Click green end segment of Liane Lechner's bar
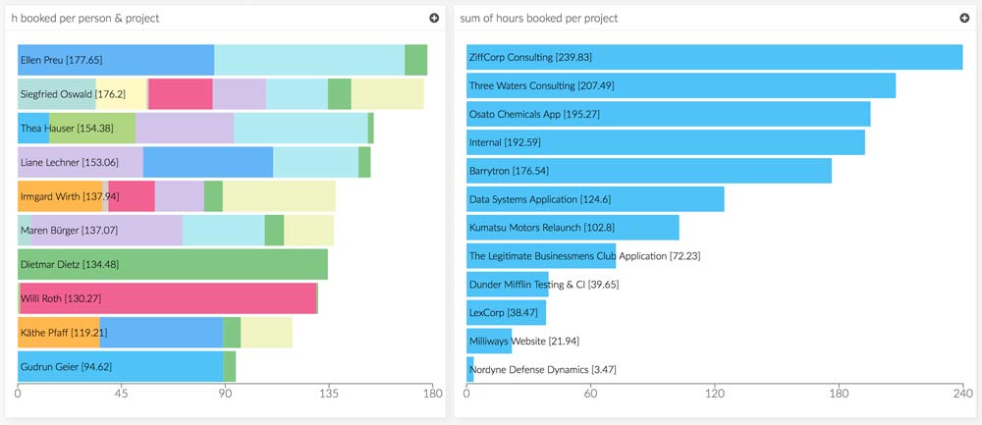The height and width of the screenshot is (425, 982). 364,162
